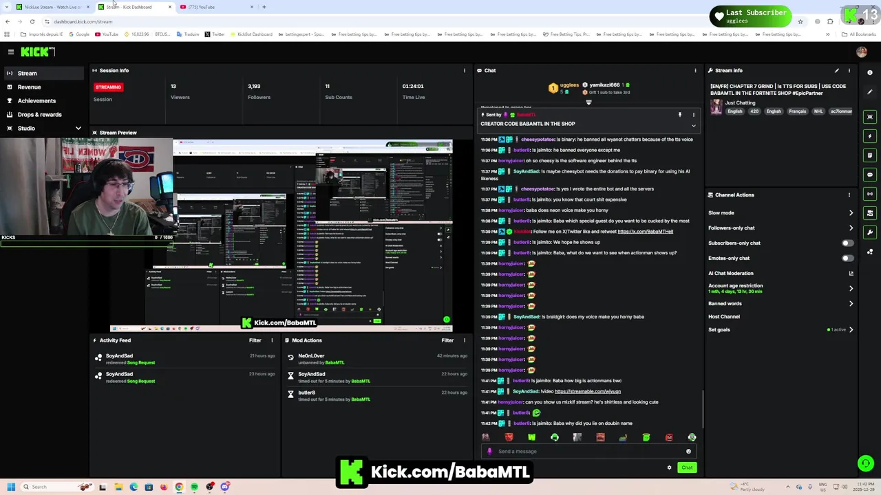The height and width of the screenshot is (495, 881).
Task: Expand Slow mode settings
Action: (x=851, y=212)
